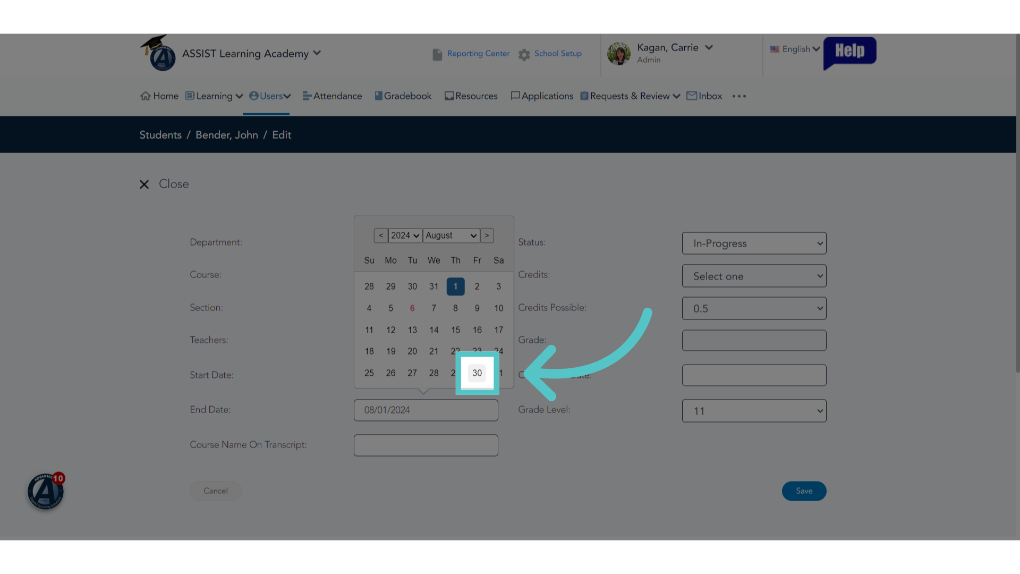Click the End Date field showing 08/01/2024

[x=426, y=410]
